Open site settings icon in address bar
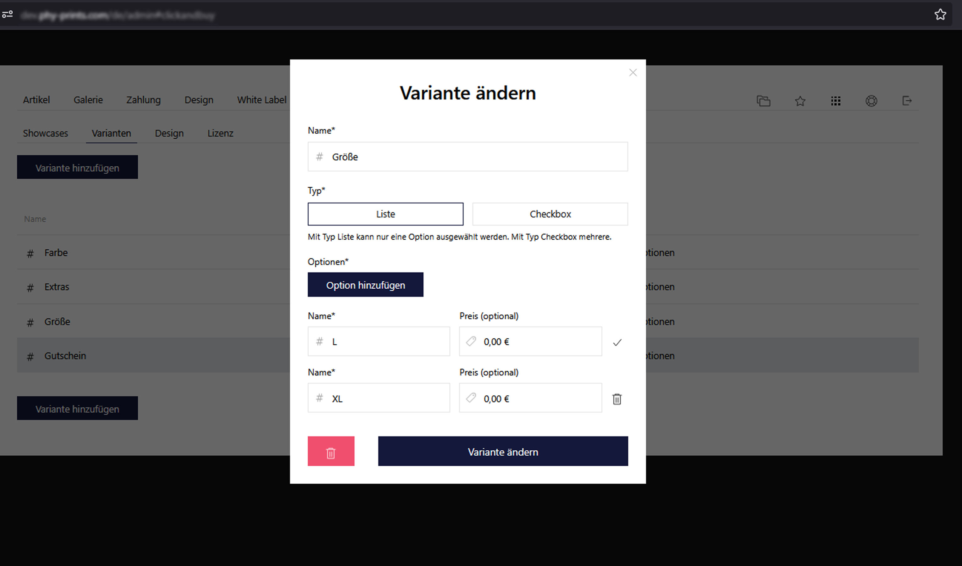This screenshot has height=566, width=962. click(8, 14)
